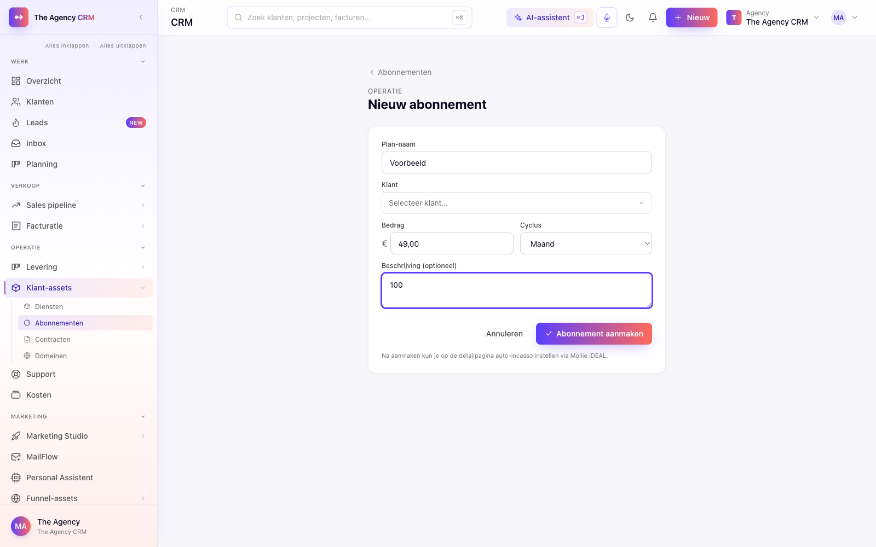Focus the search klanten, projecten field

click(349, 18)
